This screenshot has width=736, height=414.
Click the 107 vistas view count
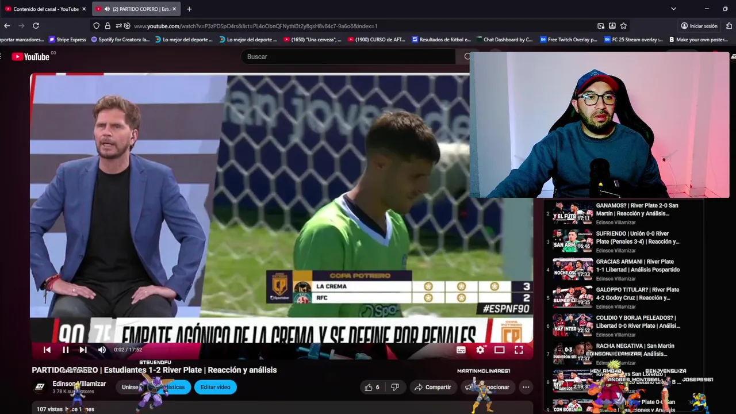49,409
